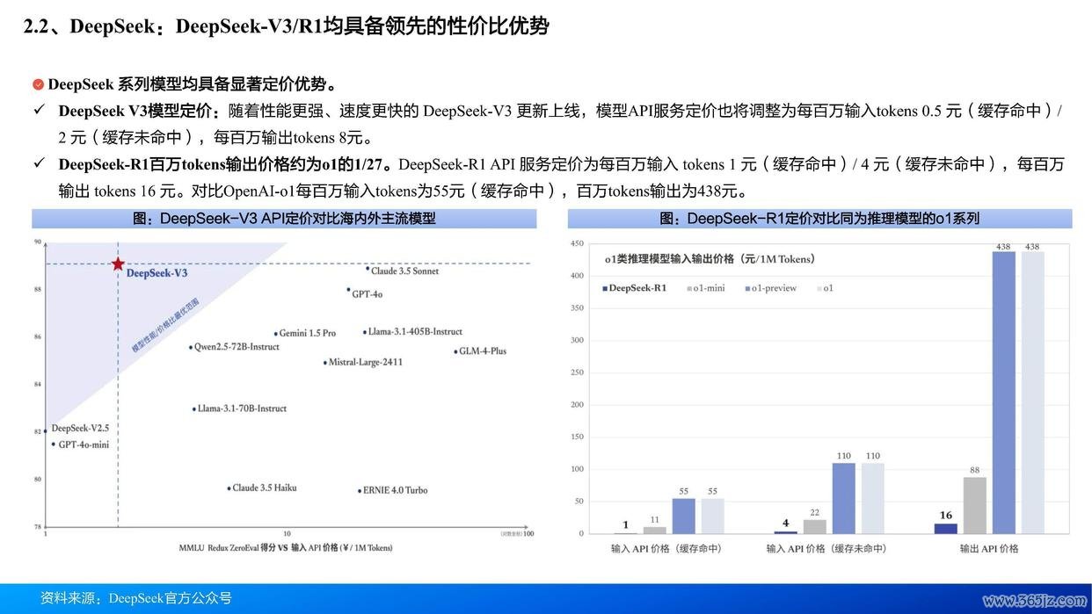Click the bold value label 4 in cache-miss group
Image resolution: width=1092 pixels, height=614 pixels.
[786, 524]
